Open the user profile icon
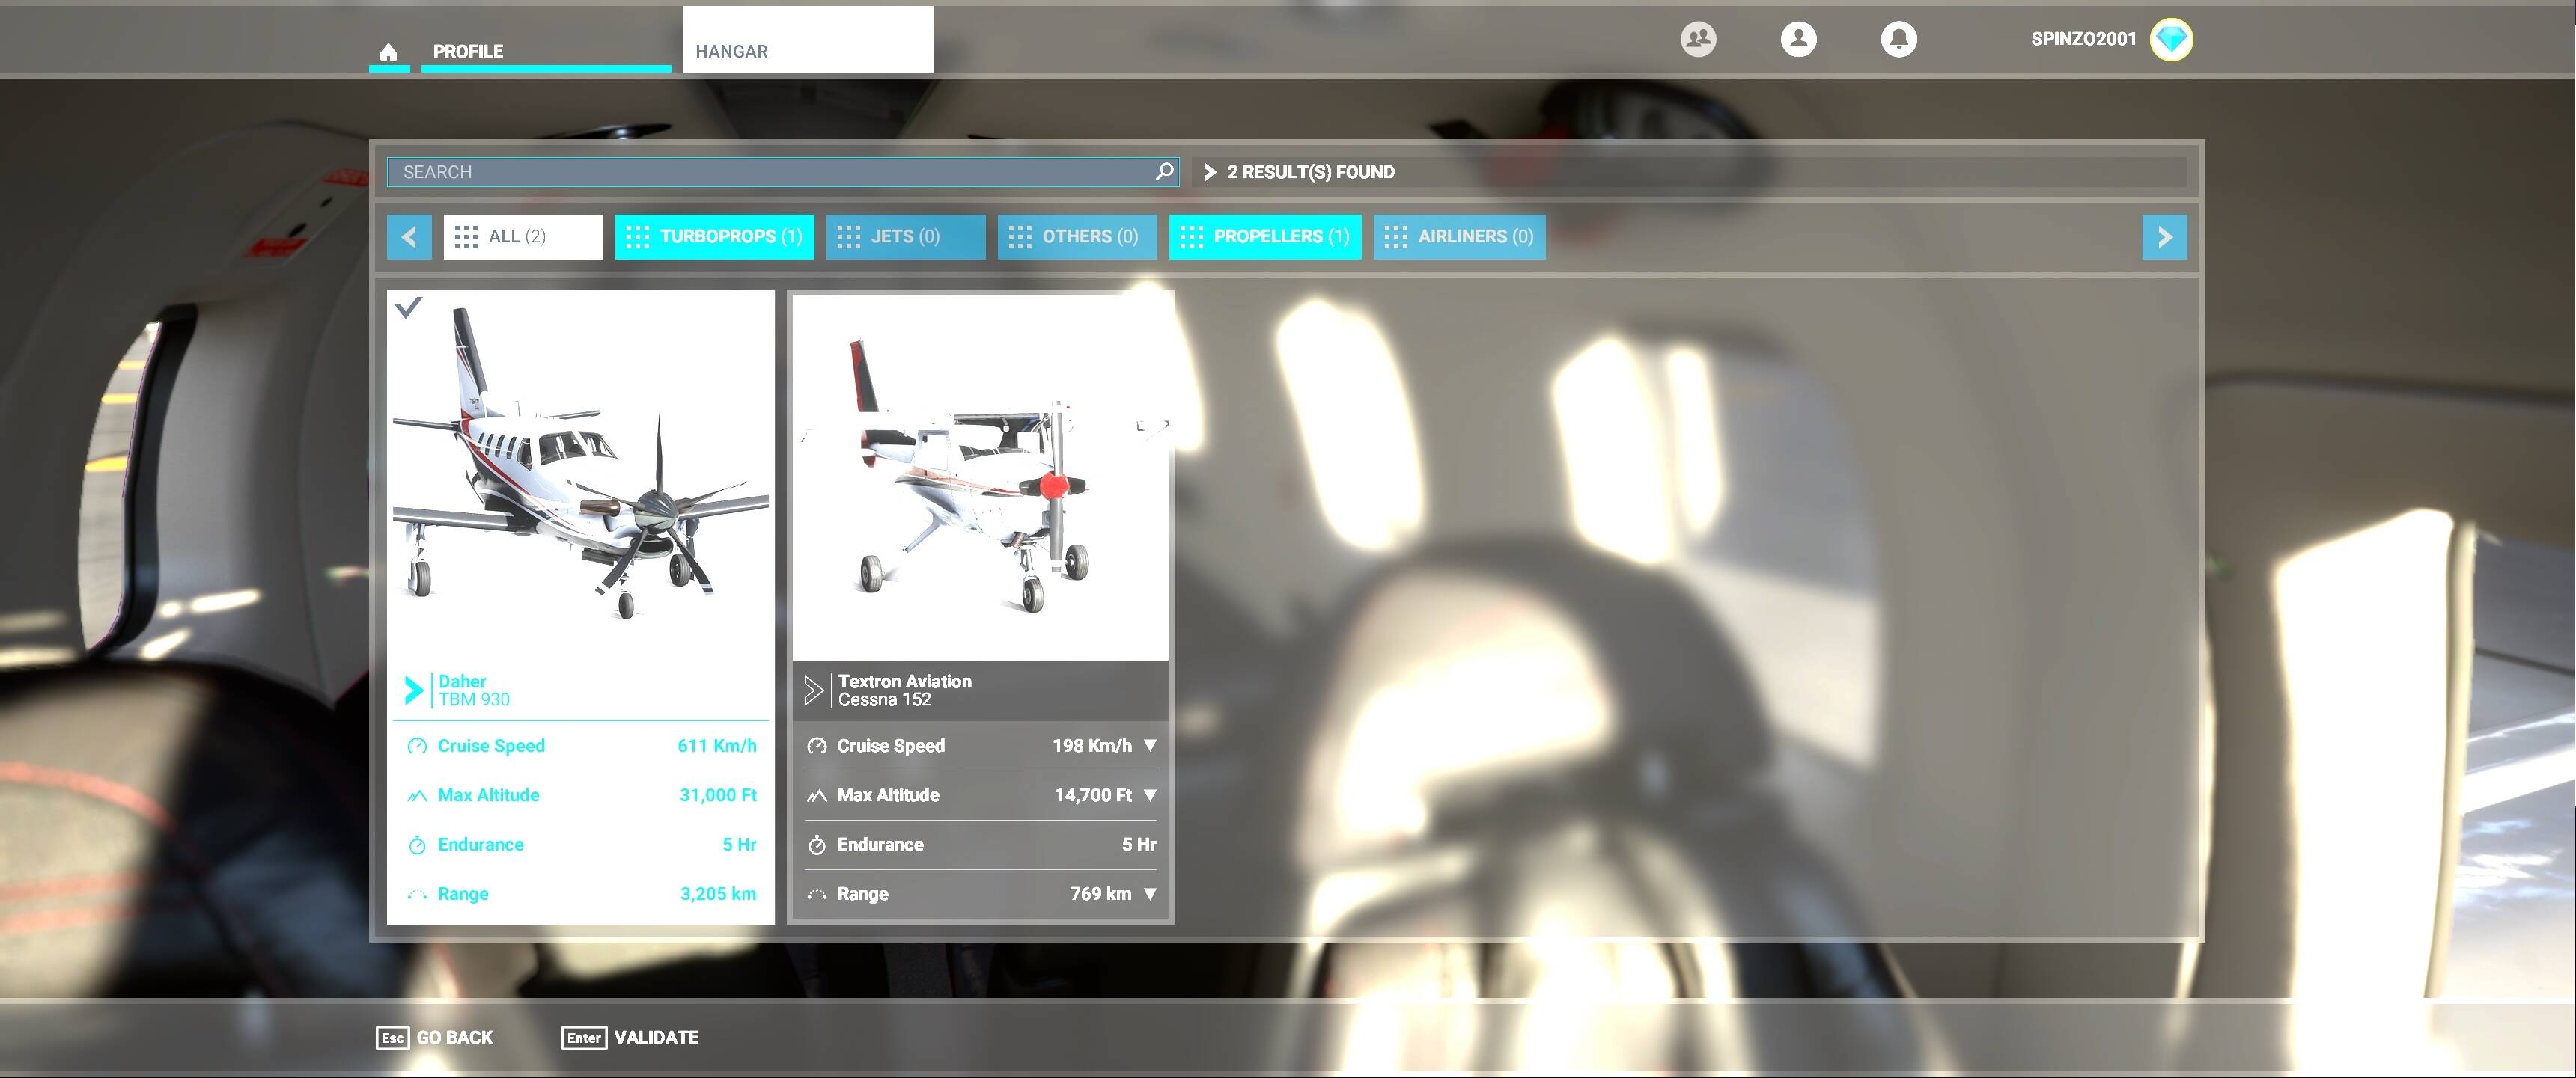The height and width of the screenshot is (1078, 2576). [1798, 39]
